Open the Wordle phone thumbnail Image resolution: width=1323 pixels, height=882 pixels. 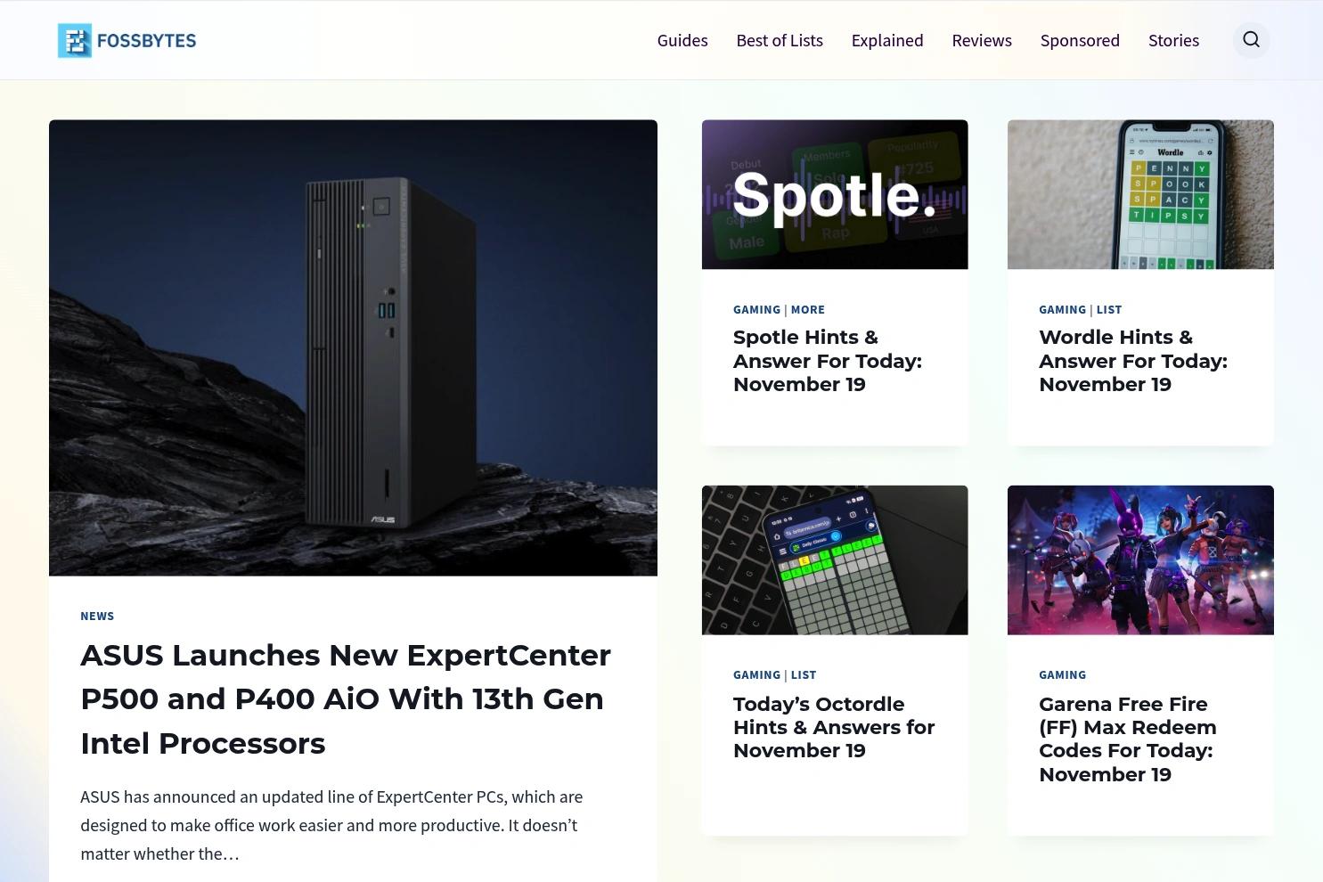pyautogui.click(x=1140, y=194)
